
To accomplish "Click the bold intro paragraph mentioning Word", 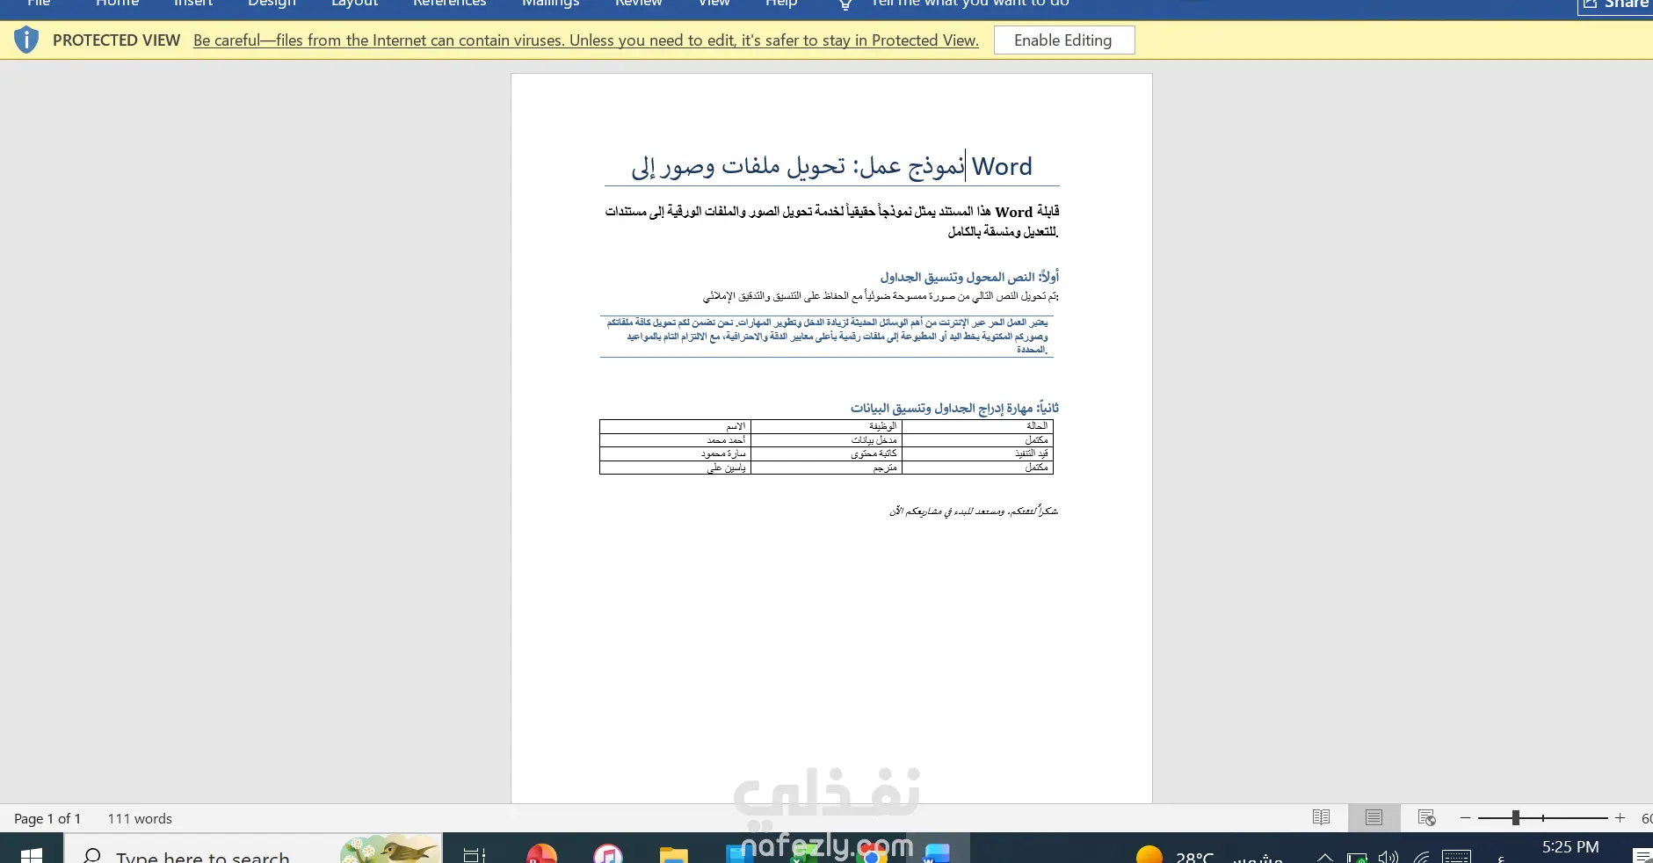I will click(x=831, y=221).
